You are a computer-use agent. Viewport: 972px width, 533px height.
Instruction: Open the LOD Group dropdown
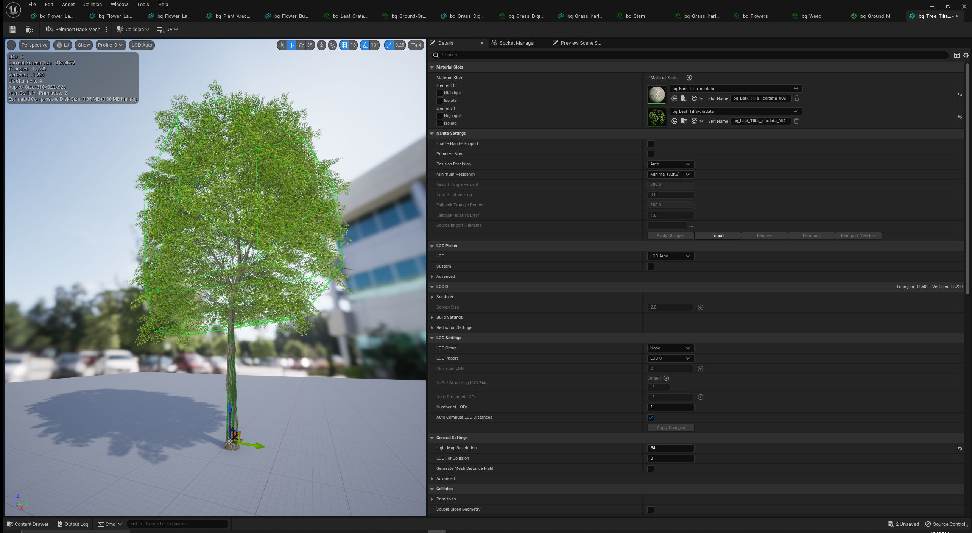point(670,348)
